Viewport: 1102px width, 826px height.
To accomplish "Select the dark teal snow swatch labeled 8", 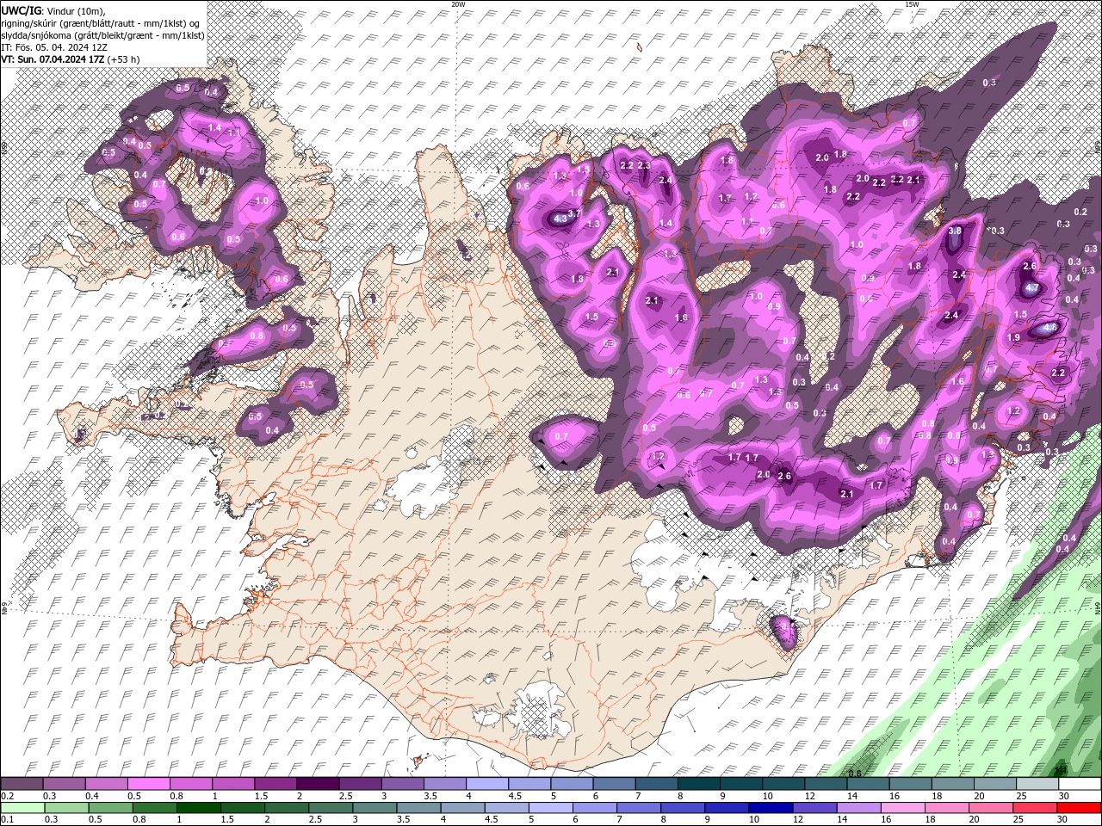I will [697, 784].
